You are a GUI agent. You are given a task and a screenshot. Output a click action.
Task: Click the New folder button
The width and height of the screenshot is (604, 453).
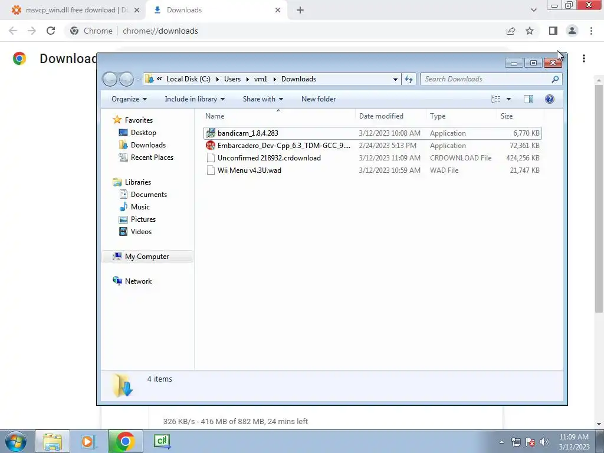coord(319,99)
